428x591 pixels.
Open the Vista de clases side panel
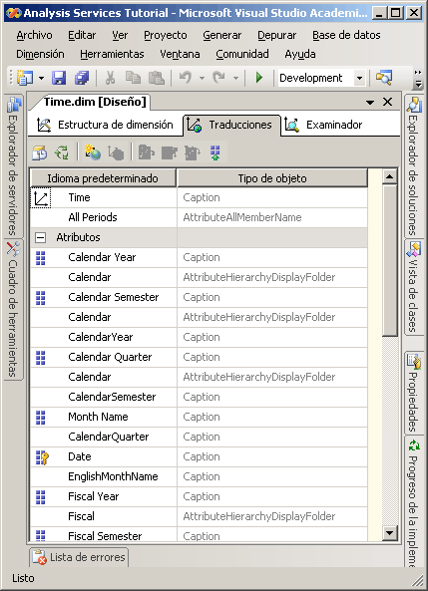click(x=413, y=286)
